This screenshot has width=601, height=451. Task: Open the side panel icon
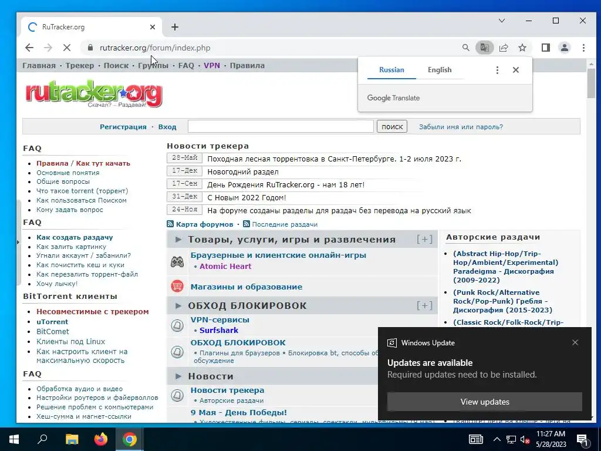(x=546, y=48)
